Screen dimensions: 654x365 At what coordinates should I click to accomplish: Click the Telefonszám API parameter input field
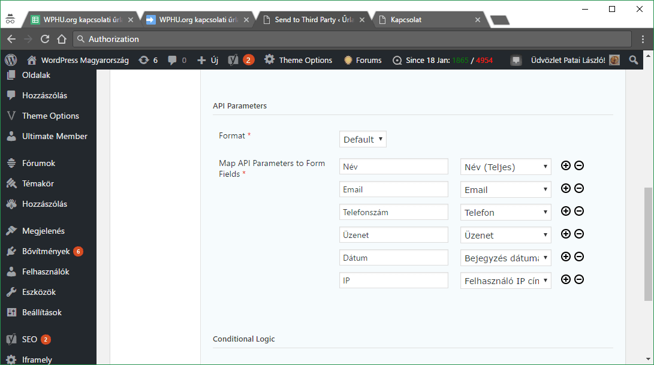point(393,212)
